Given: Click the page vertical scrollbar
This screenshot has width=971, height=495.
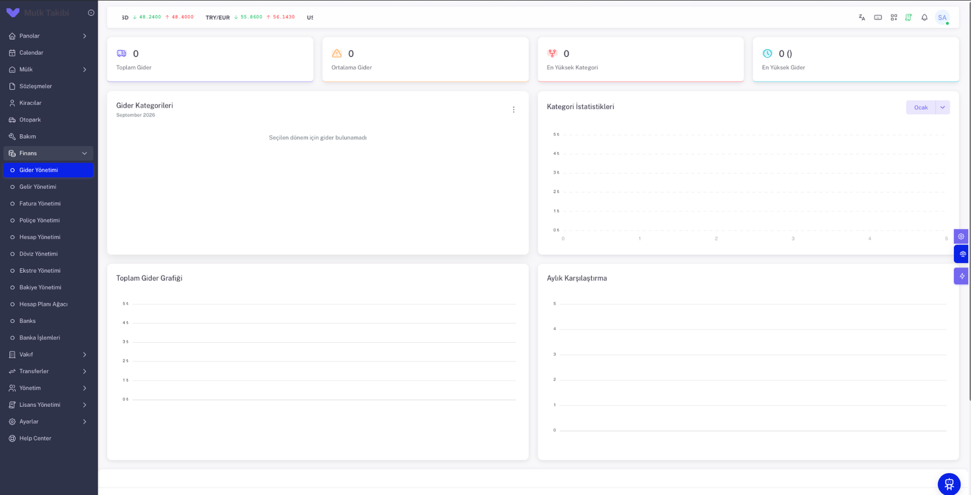Looking at the screenshot, I should coord(969,200).
